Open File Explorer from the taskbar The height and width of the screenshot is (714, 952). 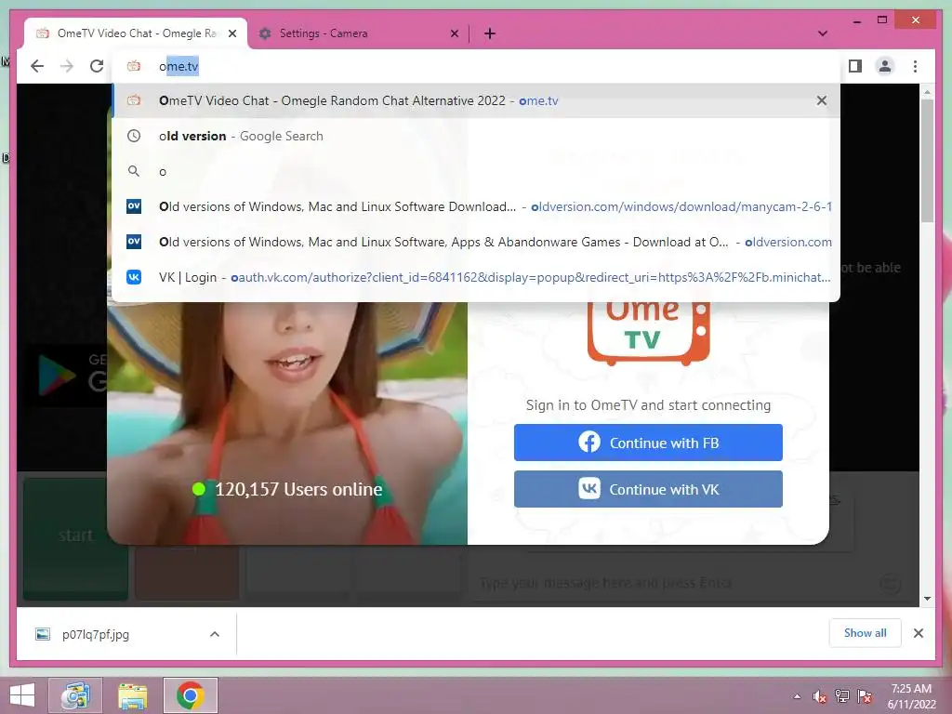(x=132, y=695)
